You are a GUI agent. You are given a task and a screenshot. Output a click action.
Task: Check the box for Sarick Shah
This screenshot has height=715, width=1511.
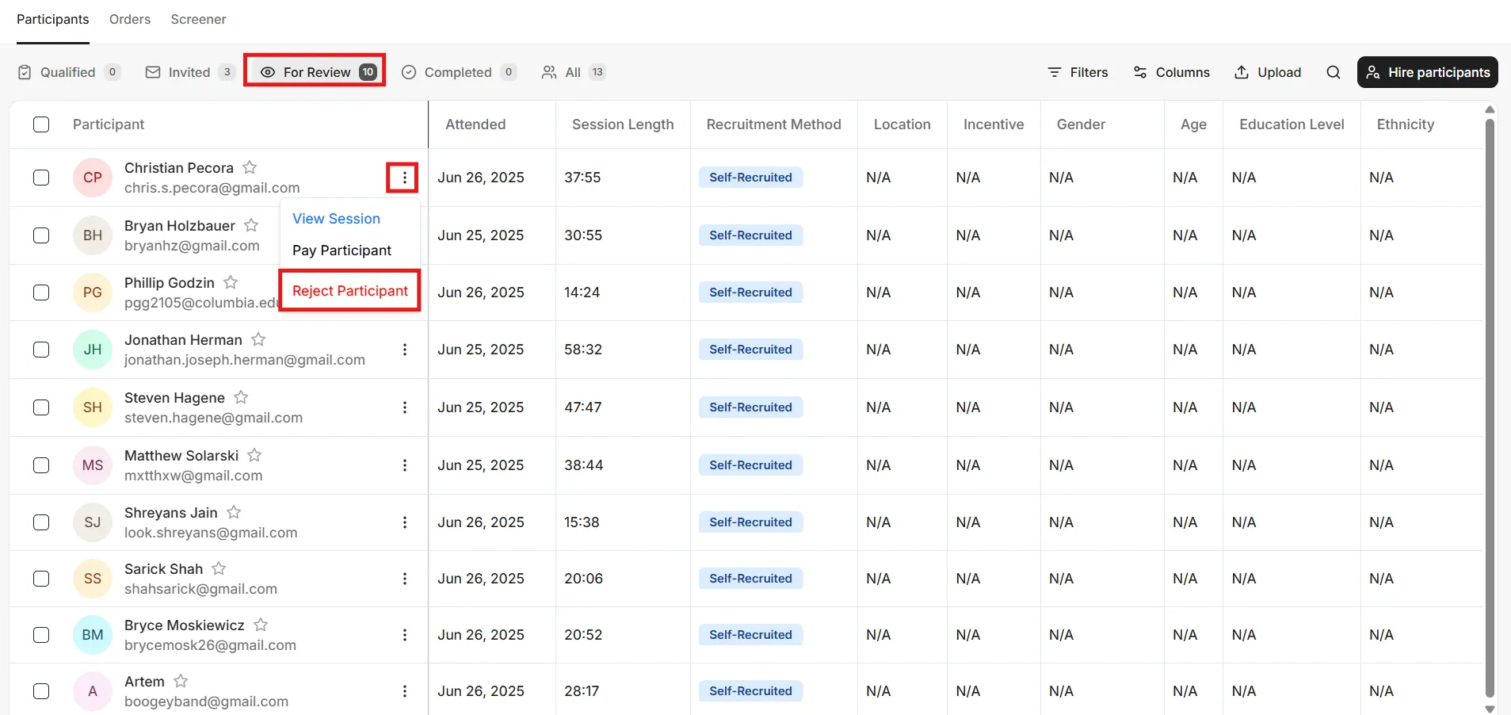tap(41, 579)
